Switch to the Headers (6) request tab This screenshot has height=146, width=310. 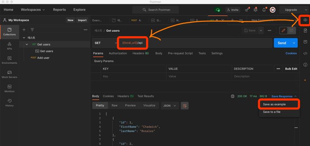[140, 53]
